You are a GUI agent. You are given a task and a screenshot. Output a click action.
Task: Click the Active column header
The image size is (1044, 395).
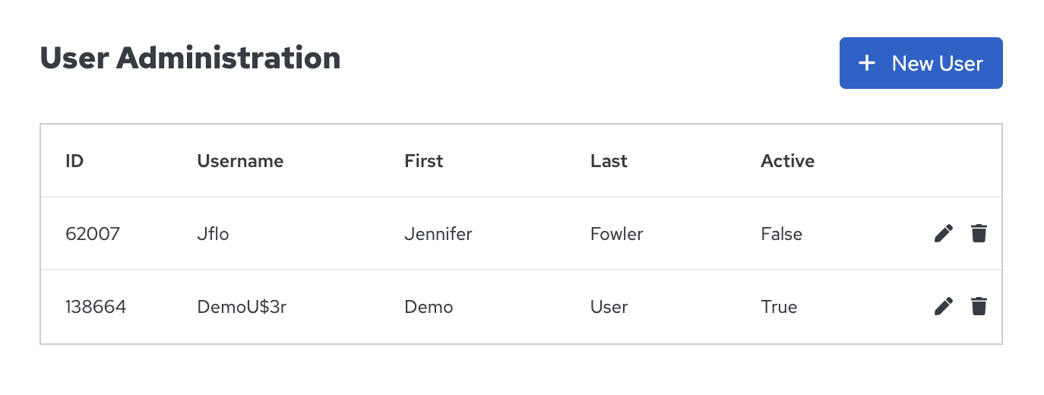click(788, 161)
